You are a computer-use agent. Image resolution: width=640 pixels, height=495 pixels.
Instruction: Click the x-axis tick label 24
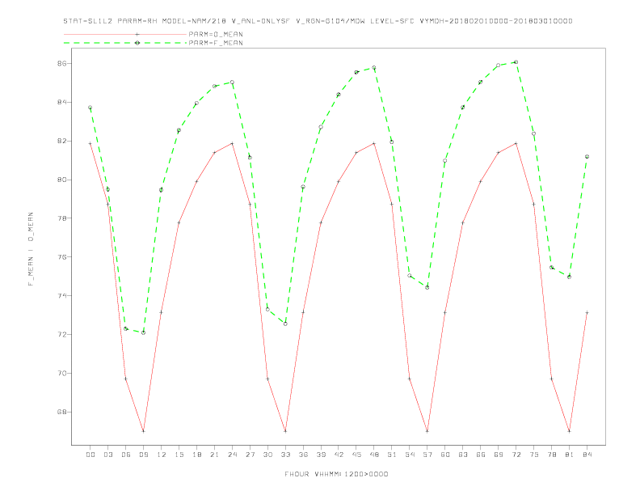(232, 455)
